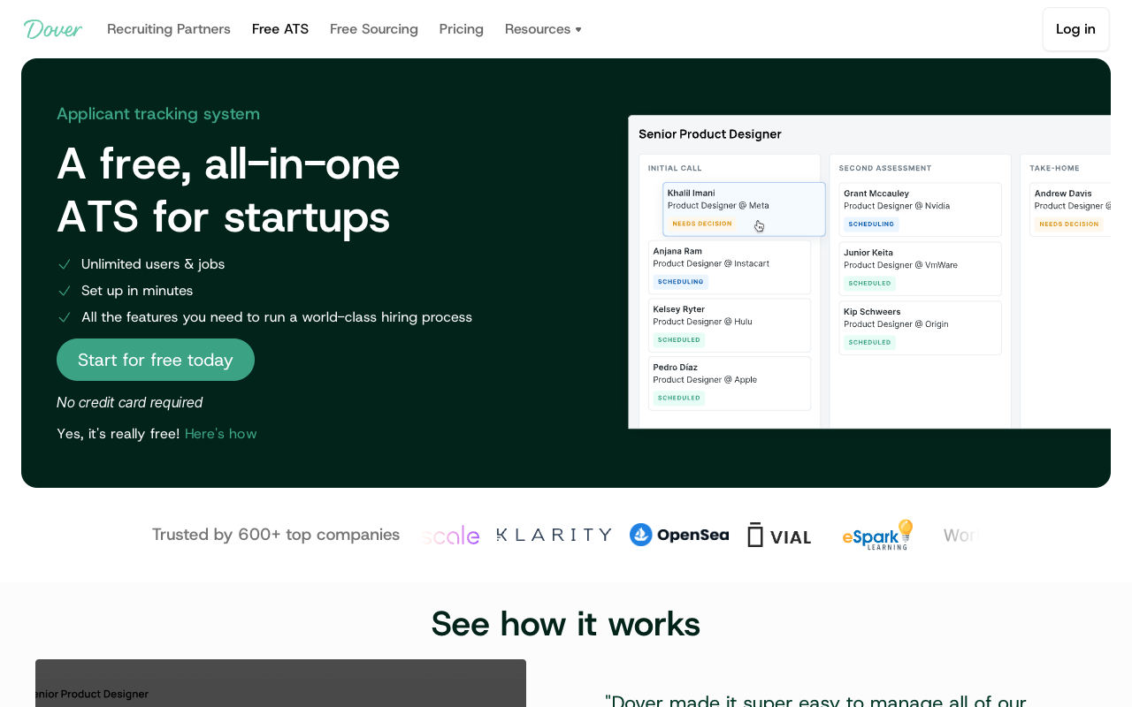Click Senior Product Designer board title

[710, 134]
